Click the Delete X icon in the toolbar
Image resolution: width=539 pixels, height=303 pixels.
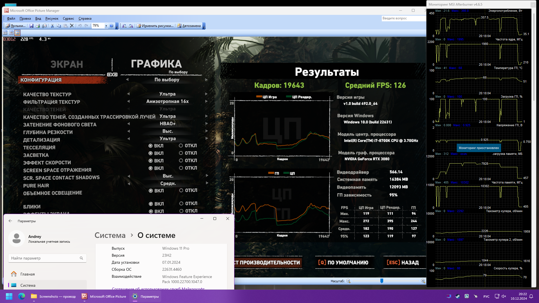(72, 26)
